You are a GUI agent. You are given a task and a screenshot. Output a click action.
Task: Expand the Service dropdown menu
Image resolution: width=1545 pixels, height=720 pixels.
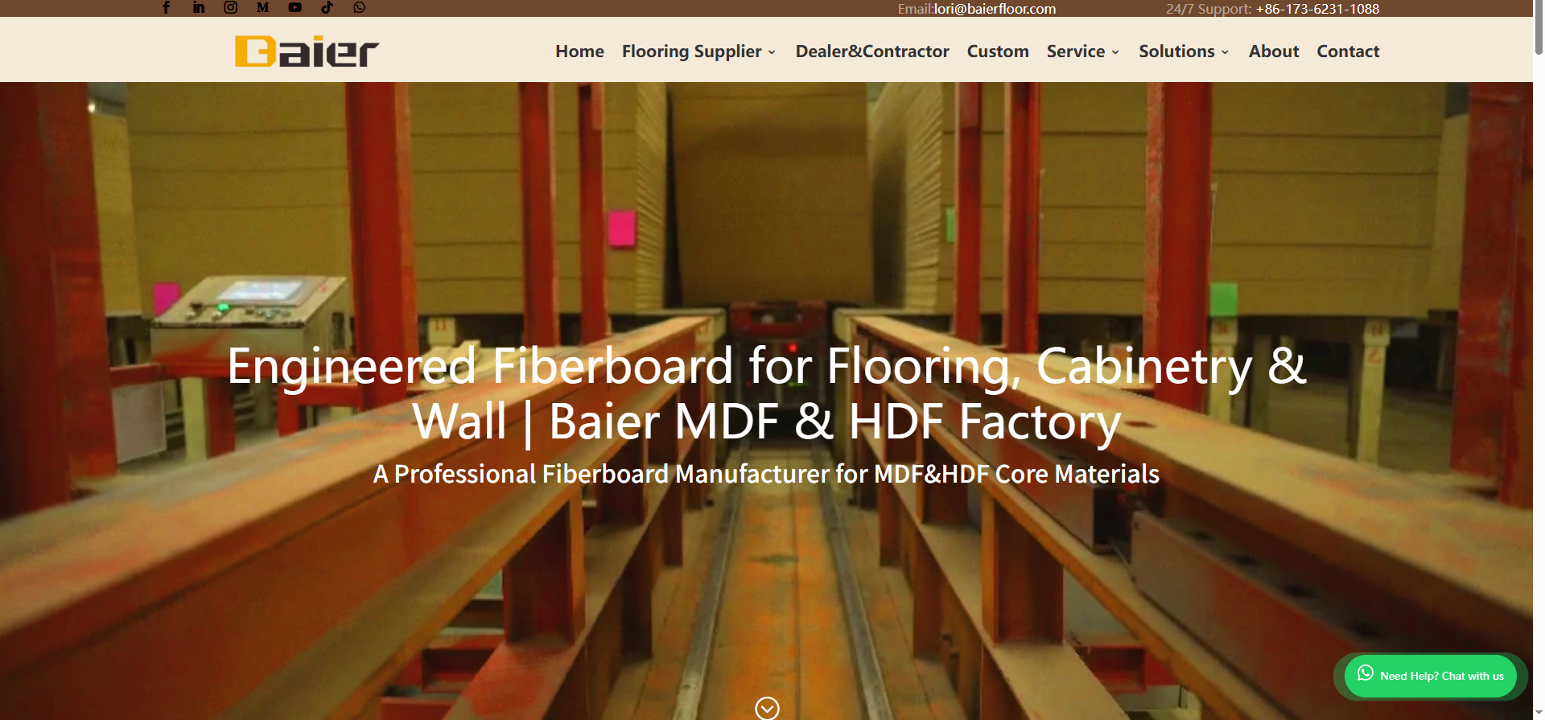(1083, 51)
